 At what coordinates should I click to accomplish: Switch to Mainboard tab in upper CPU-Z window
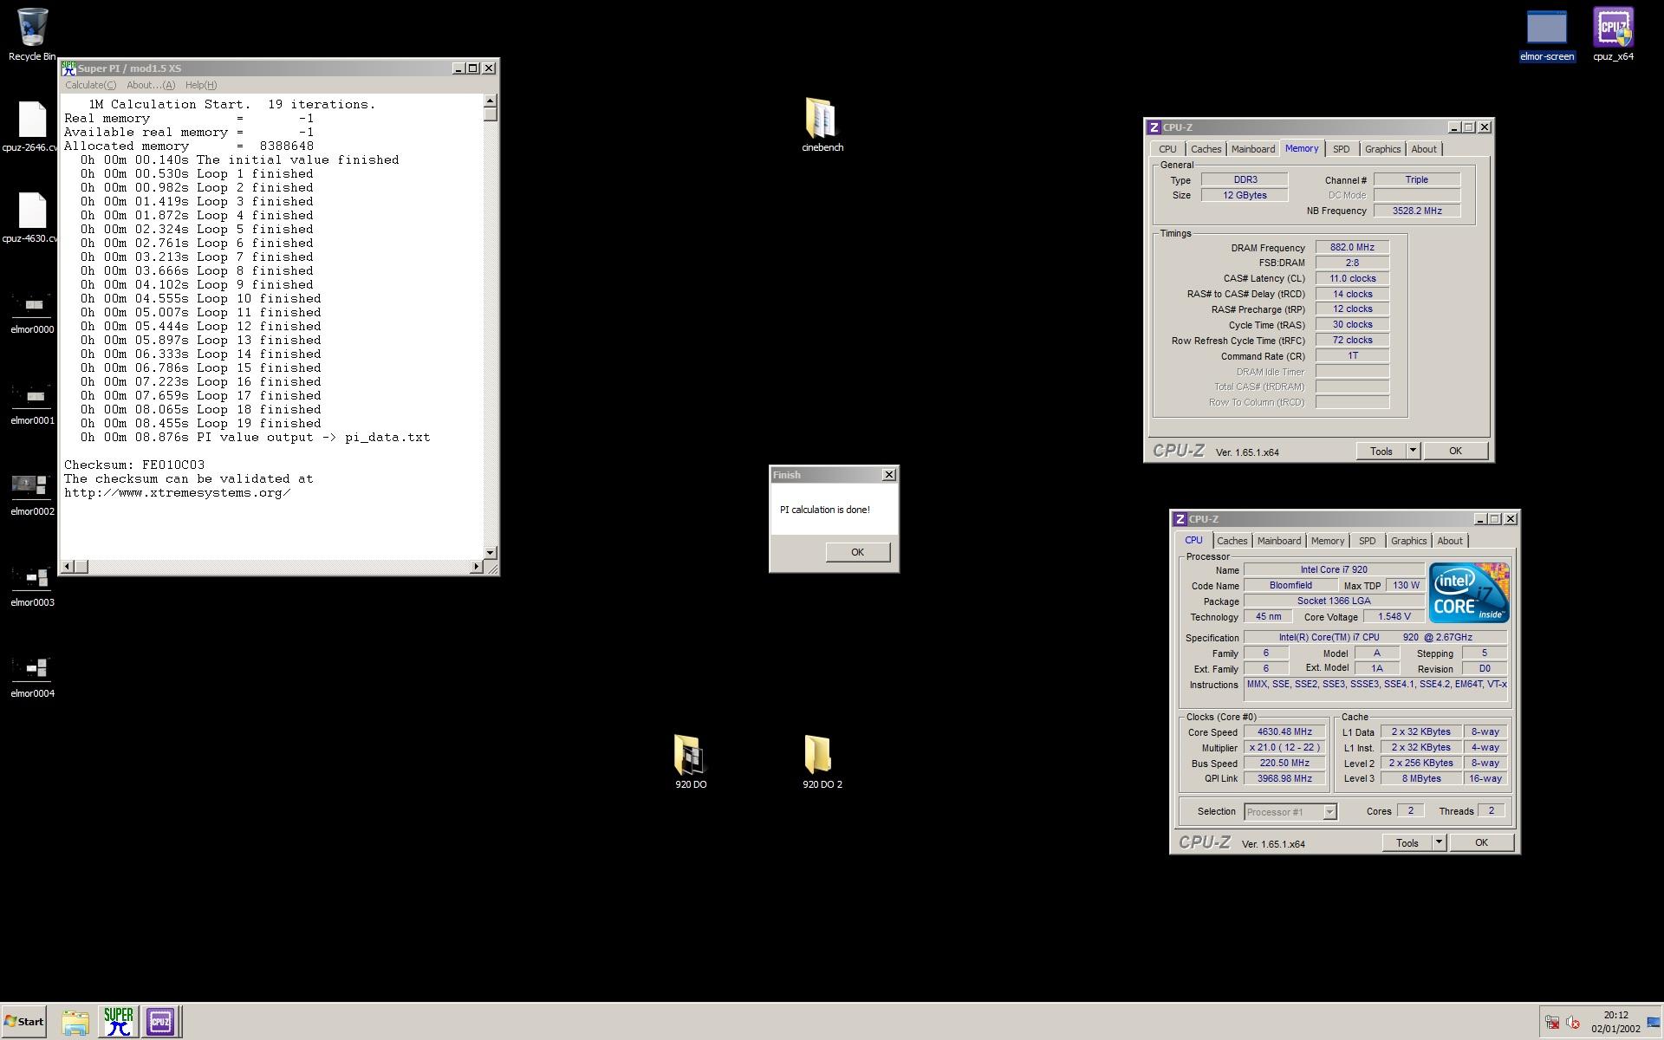1253,149
